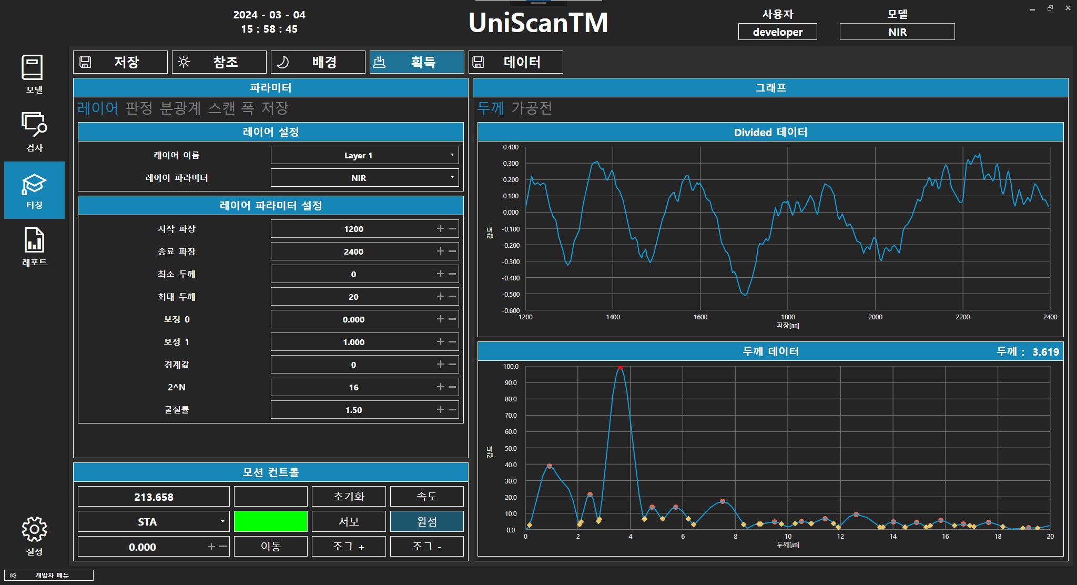Decrease 경계값 with minus icon

pos(452,364)
